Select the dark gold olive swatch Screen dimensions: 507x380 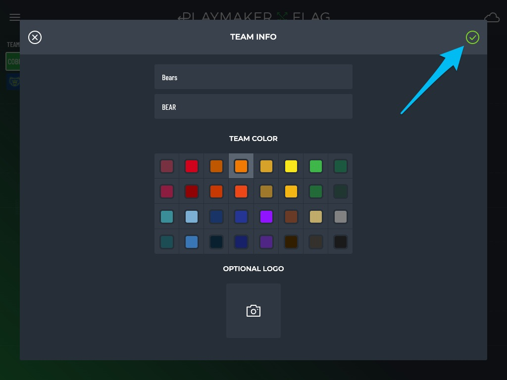266,191
